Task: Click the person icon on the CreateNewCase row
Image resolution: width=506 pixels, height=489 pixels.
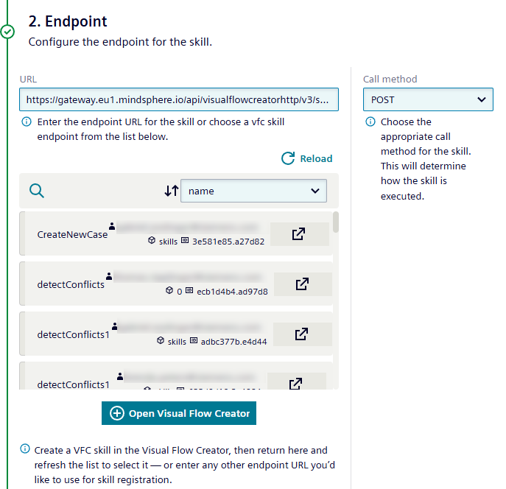Action: pos(111,226)
